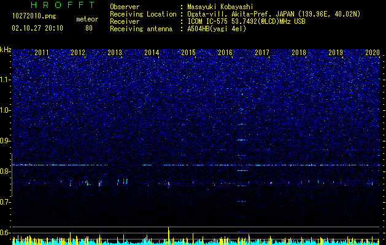The width and height of the screenshot is (386, 245).
Task: Click the 1.1 frequency axis label
Action: pyautogui.click(x=6, y=80)
